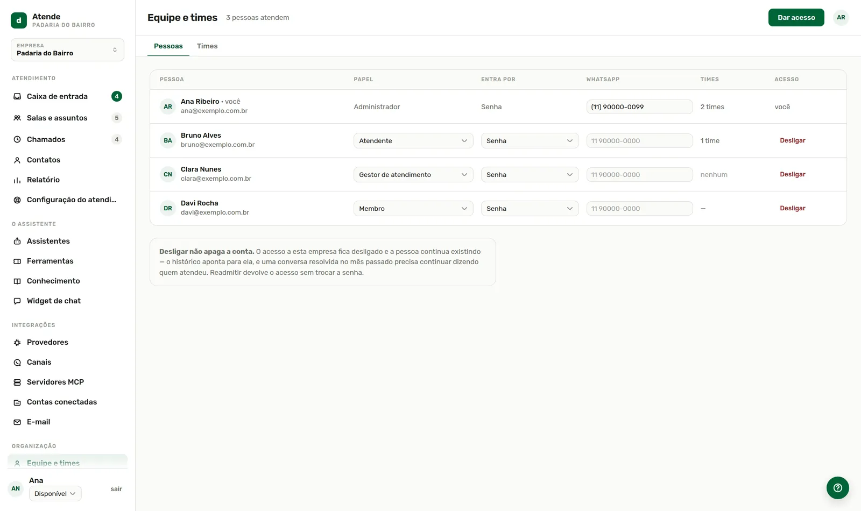
Task: Click the 'bruno@exemplo.com.br' email text
Action: coord(218,145)
